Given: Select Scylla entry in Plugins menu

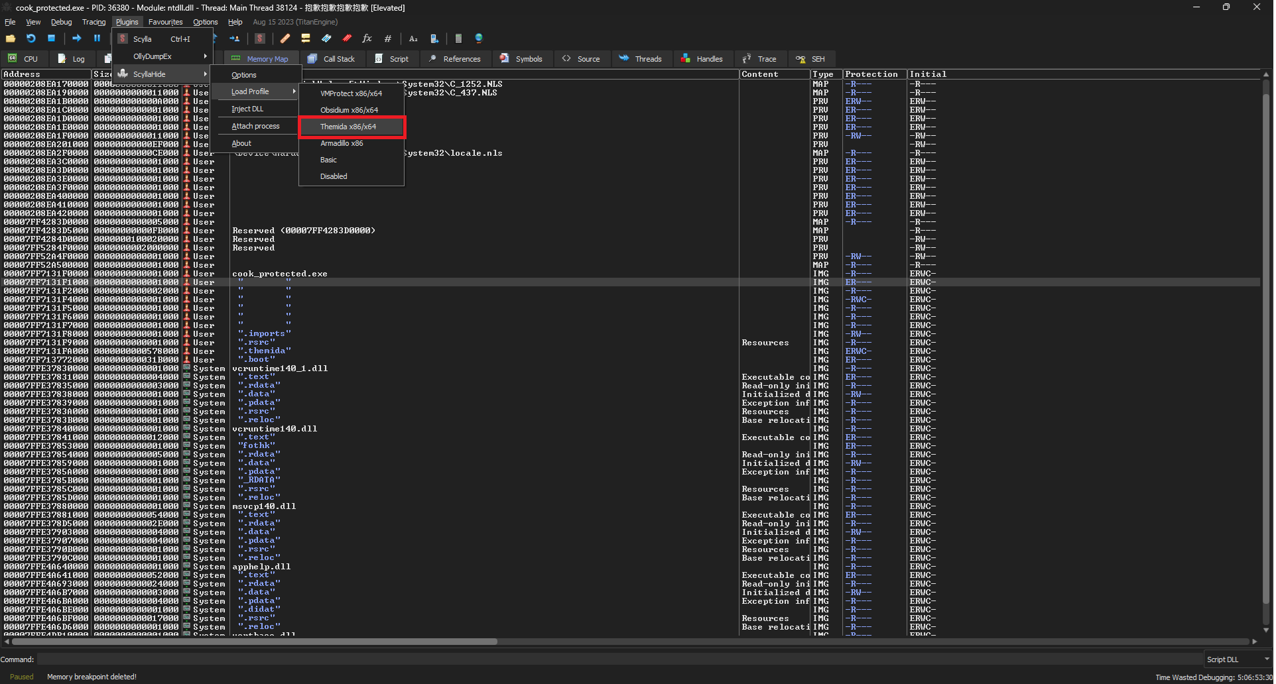Looking at the screenshot, I should pyautogui.click(x=161, y=39).
